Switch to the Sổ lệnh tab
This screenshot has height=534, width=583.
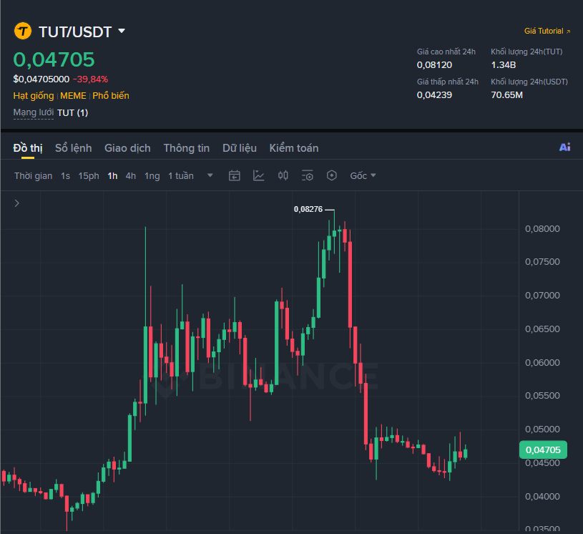pyautogui.click(x=73, y=148)
